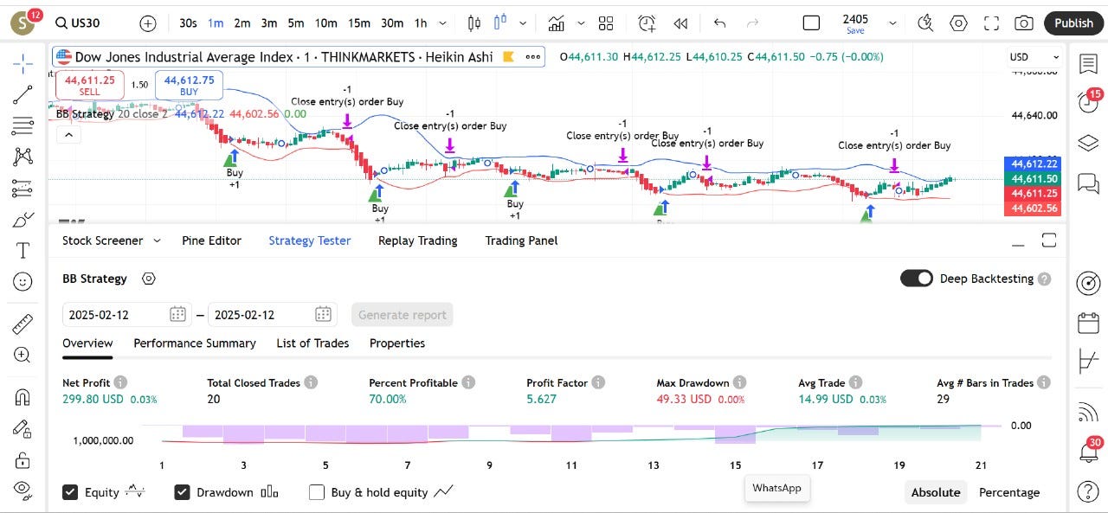Viewport: 1108px width, 513px height.
Task: Switch to the Strategy Tester tab
Action: pyautogui.click(x=310, y=240)
